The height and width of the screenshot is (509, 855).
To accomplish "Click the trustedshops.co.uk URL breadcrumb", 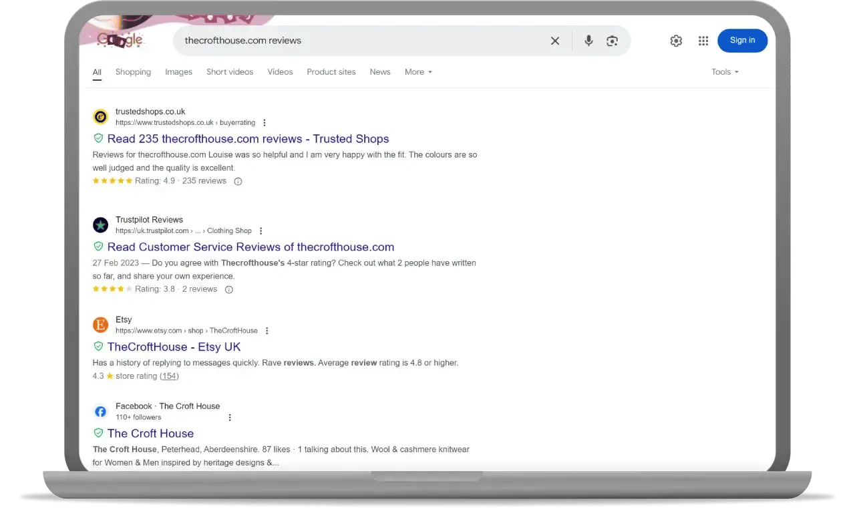I will pyautogui.click(x=185, y=123).
